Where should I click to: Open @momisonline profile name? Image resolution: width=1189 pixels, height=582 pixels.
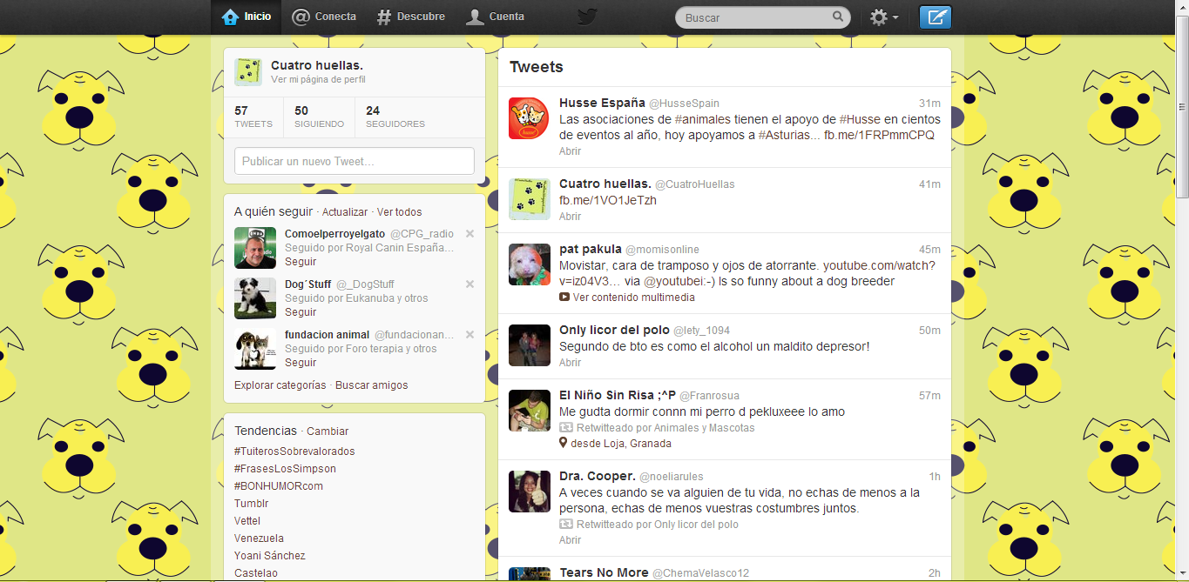tap(662, 250)
